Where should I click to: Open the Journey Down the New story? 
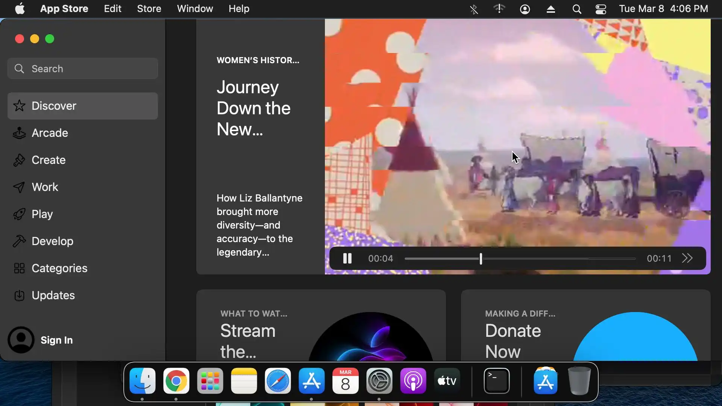click(x=253, y=108)
